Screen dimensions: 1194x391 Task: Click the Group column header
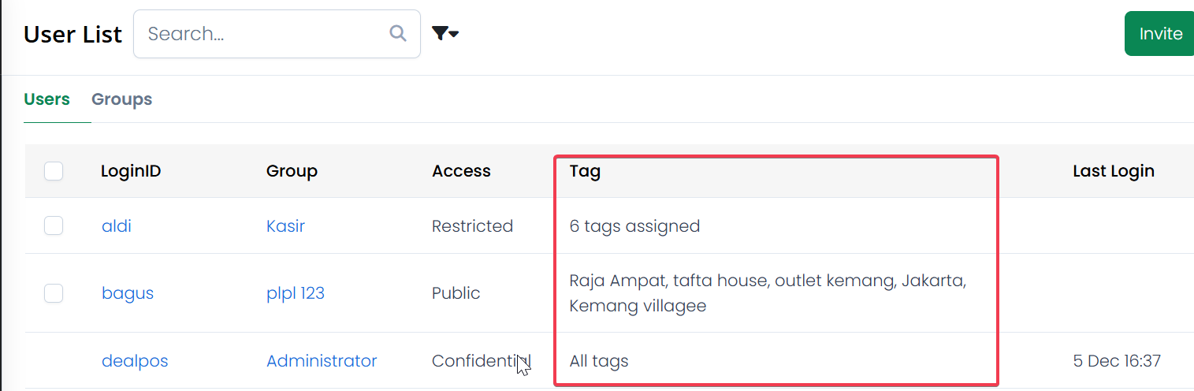292,171
